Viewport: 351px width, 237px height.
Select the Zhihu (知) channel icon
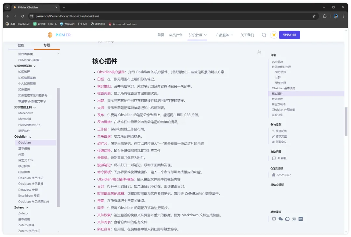click(294, 219)
